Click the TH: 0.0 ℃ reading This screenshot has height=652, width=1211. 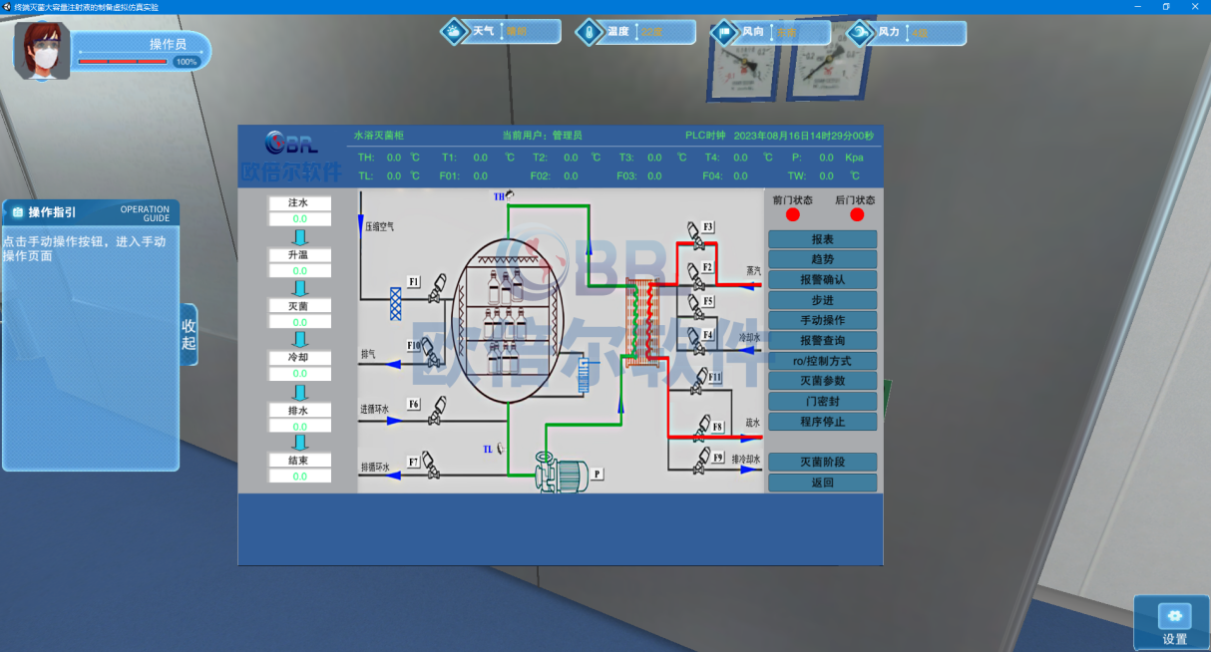[x=389, y=158]
